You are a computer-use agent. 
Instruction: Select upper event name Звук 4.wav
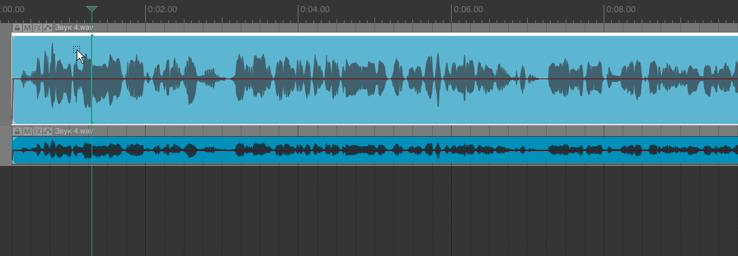[74, 28]
